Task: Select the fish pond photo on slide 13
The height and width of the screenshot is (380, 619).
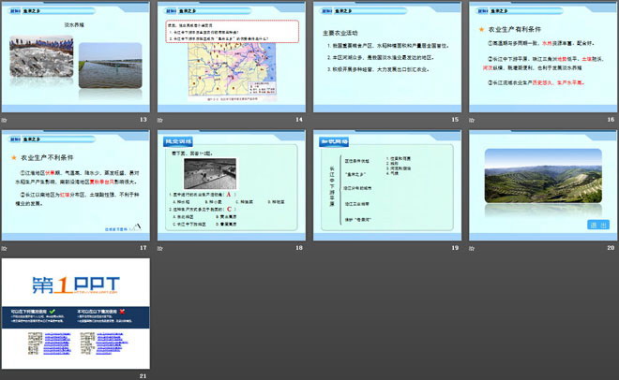Action: (41, 60)
